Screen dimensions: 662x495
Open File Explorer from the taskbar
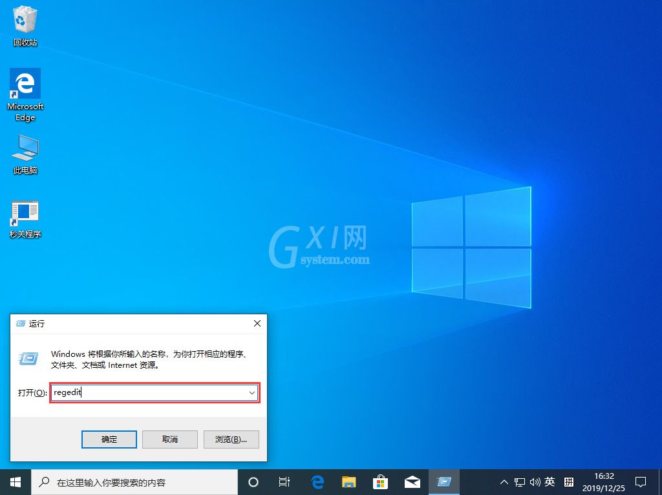point(348,482)
